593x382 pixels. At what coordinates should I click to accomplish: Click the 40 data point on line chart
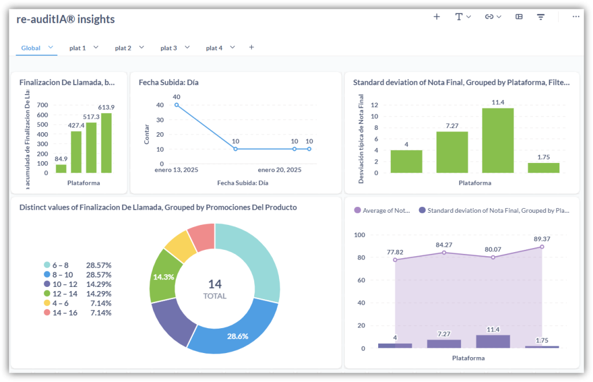[x=176, y=105]
